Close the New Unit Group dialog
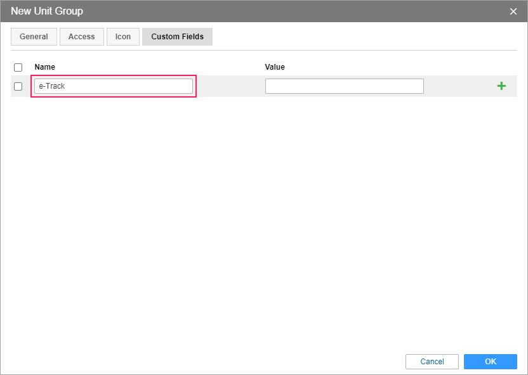 tap(513, 11)
